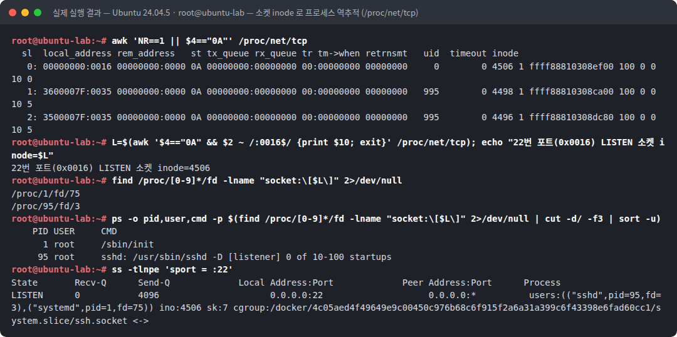Click local address 3600007F:0035
Viewport: 677px width, 337px height.
point(78,92)
